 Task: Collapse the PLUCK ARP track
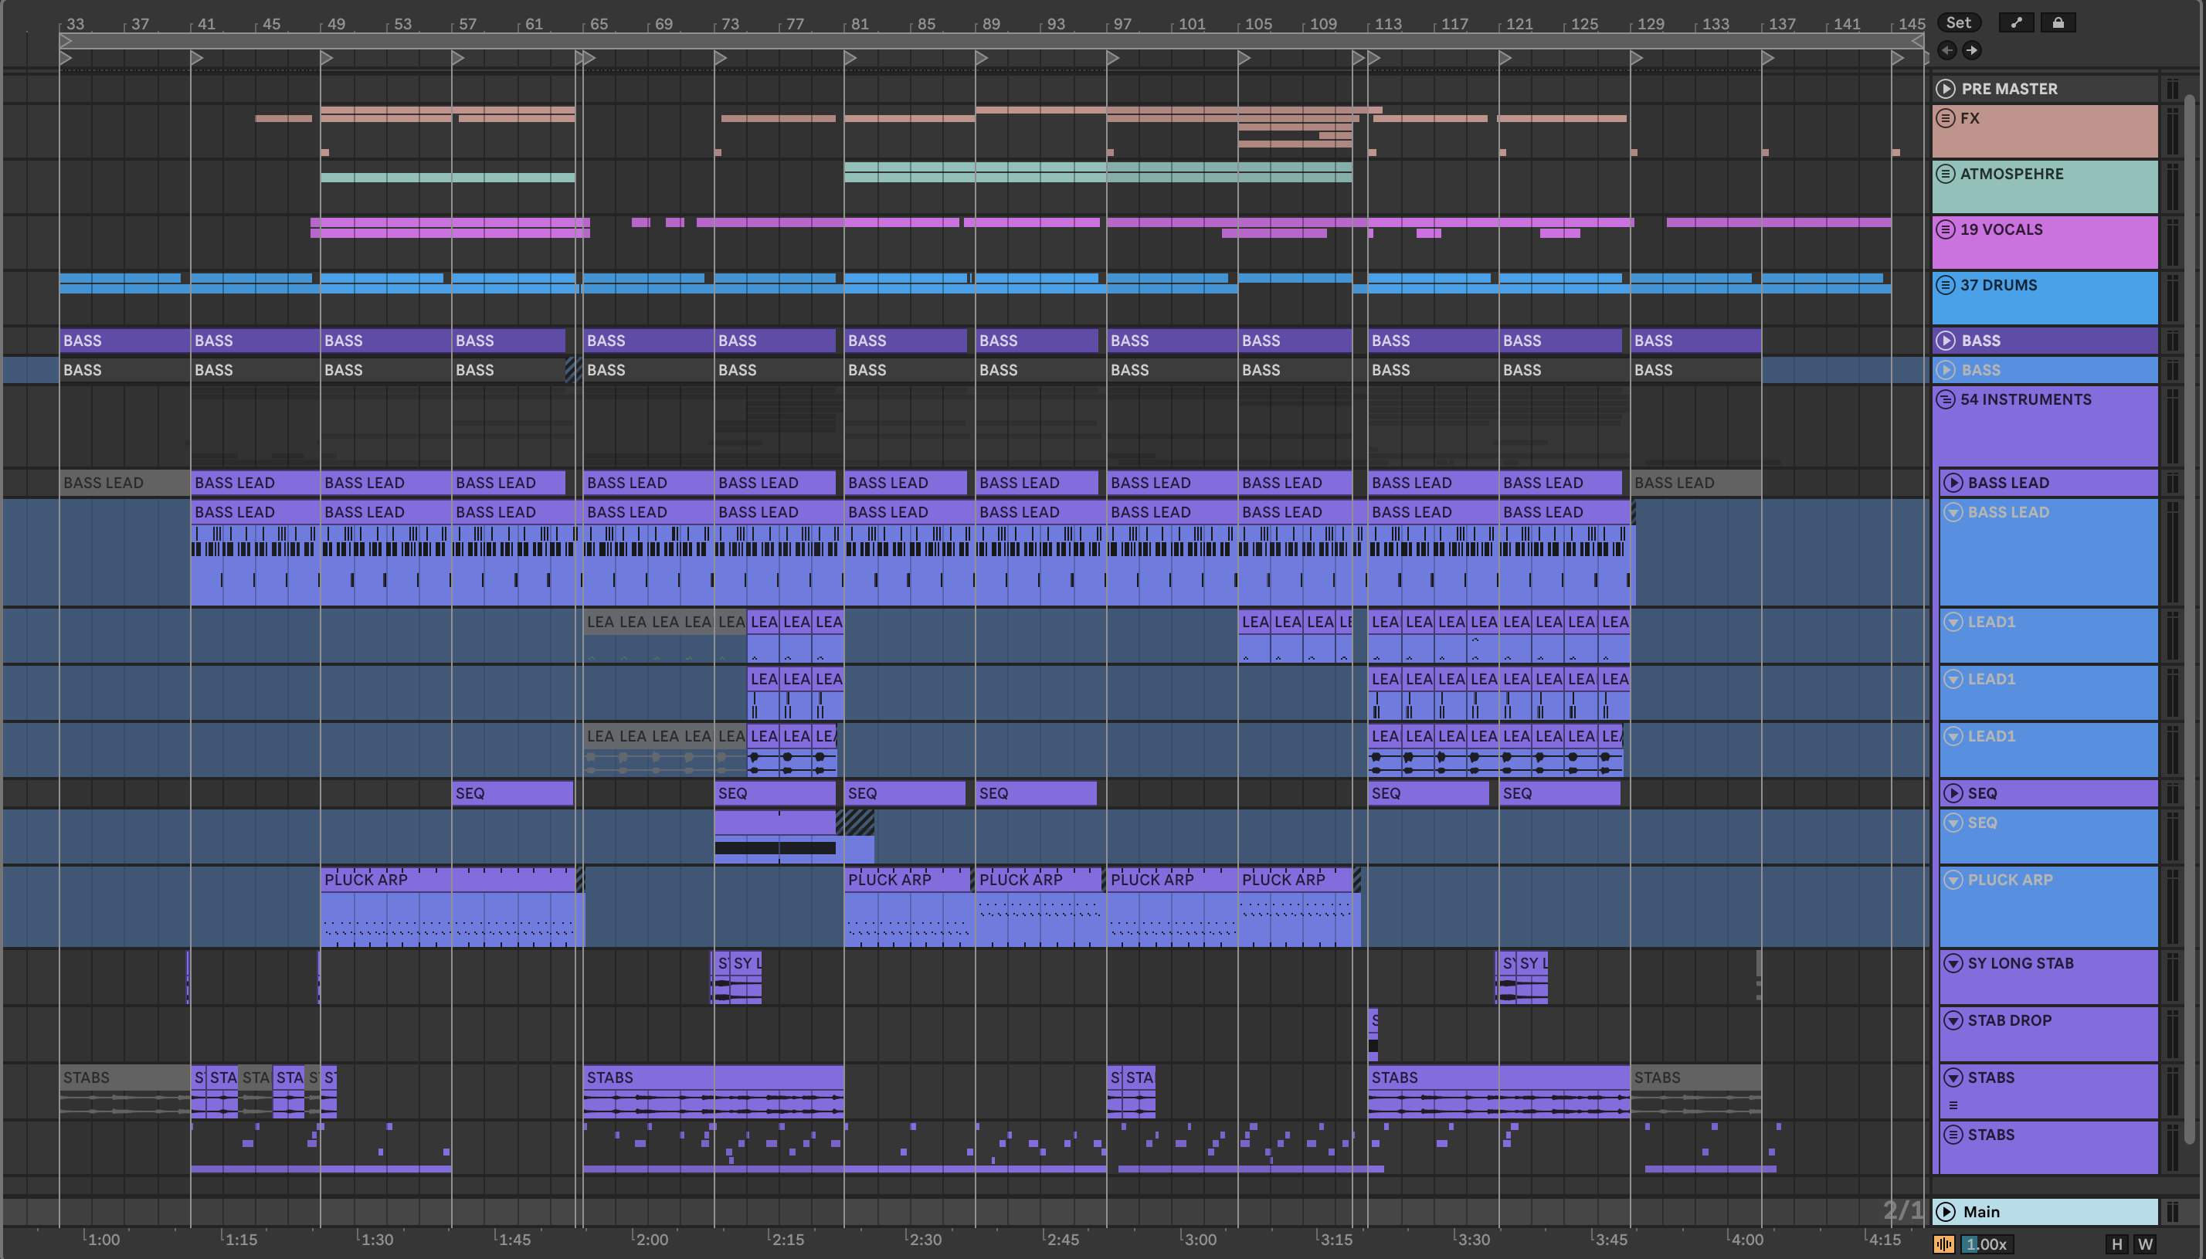pos(1953,880)
